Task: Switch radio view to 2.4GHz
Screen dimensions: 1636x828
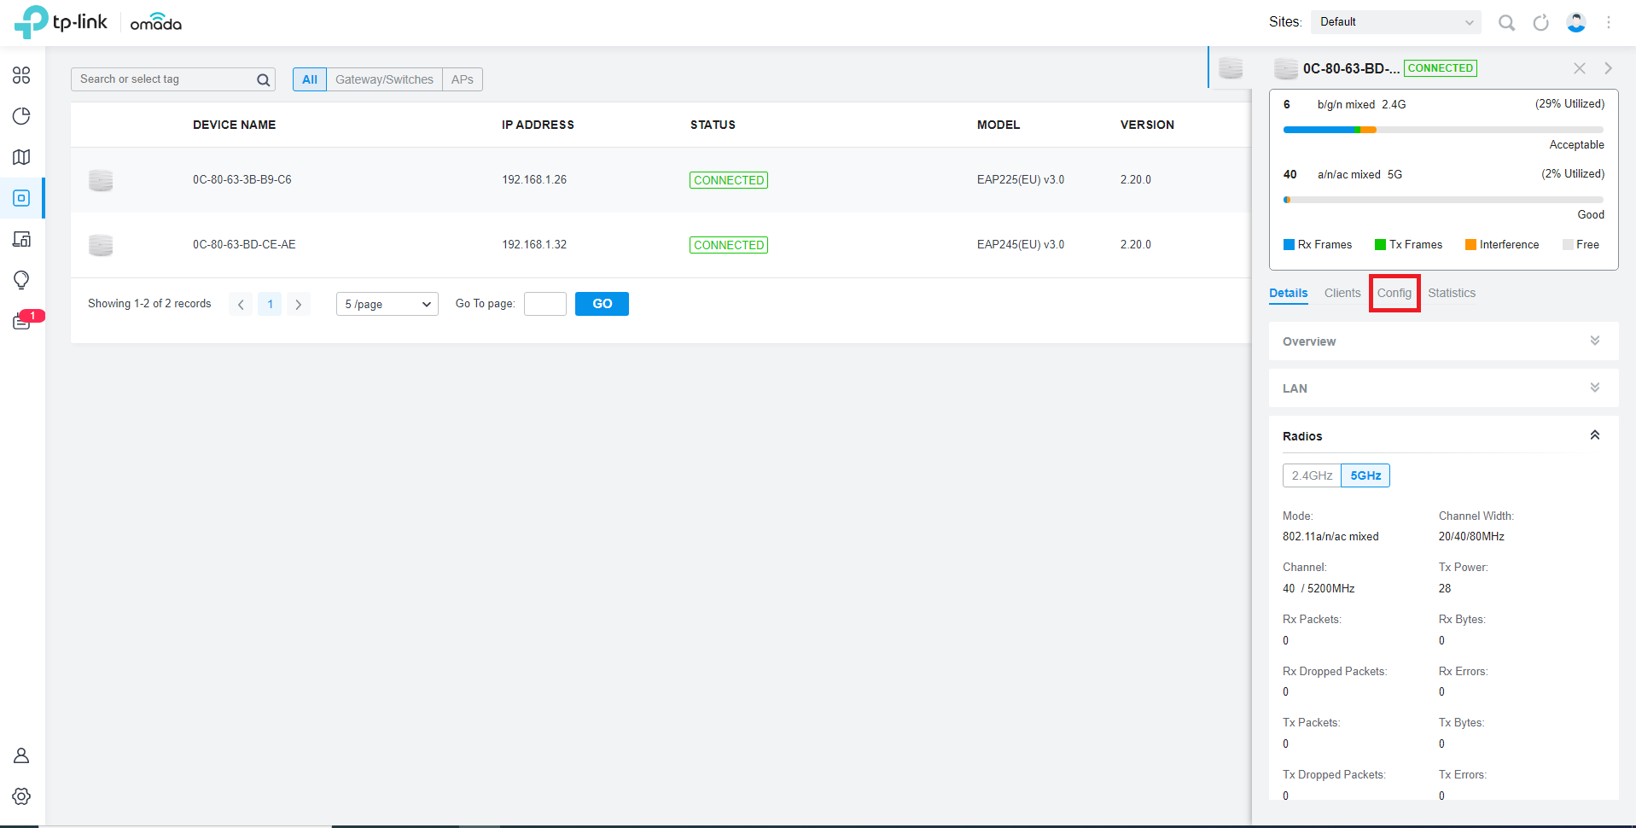Action: tap(1312, 475)
